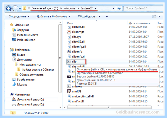167x118 pixels.
Task: Open the Документы library
Action: click(24, 60)
